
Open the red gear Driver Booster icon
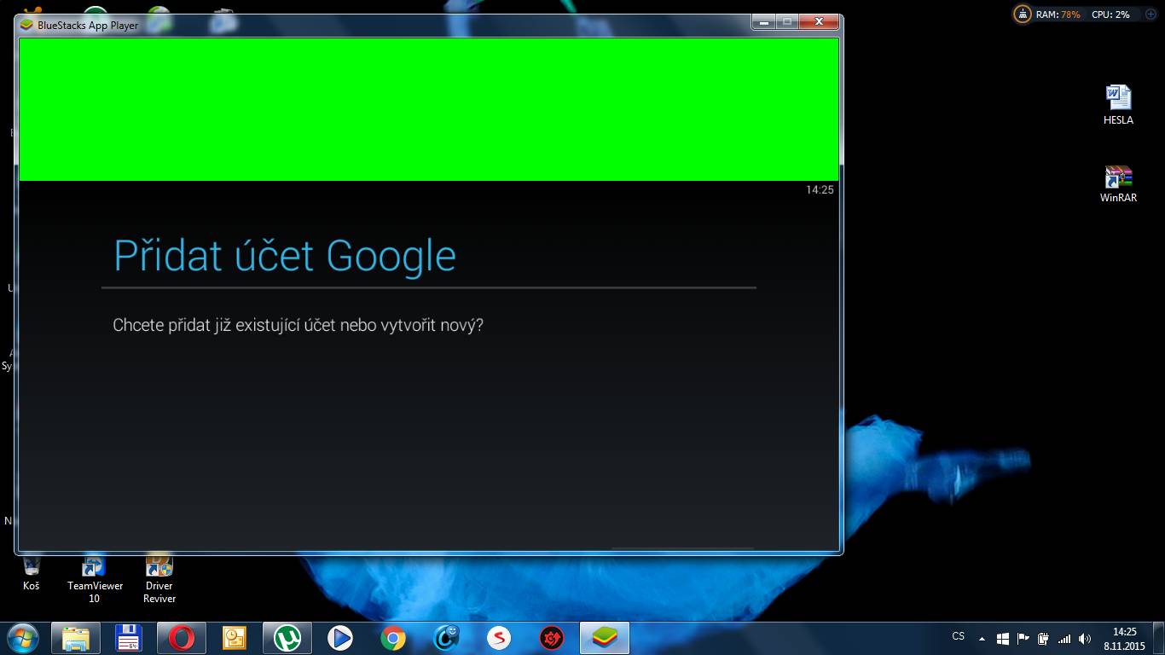coord(552,638)
